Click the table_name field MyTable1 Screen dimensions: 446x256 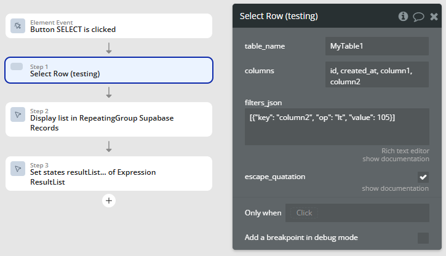(x=377, y=46)
